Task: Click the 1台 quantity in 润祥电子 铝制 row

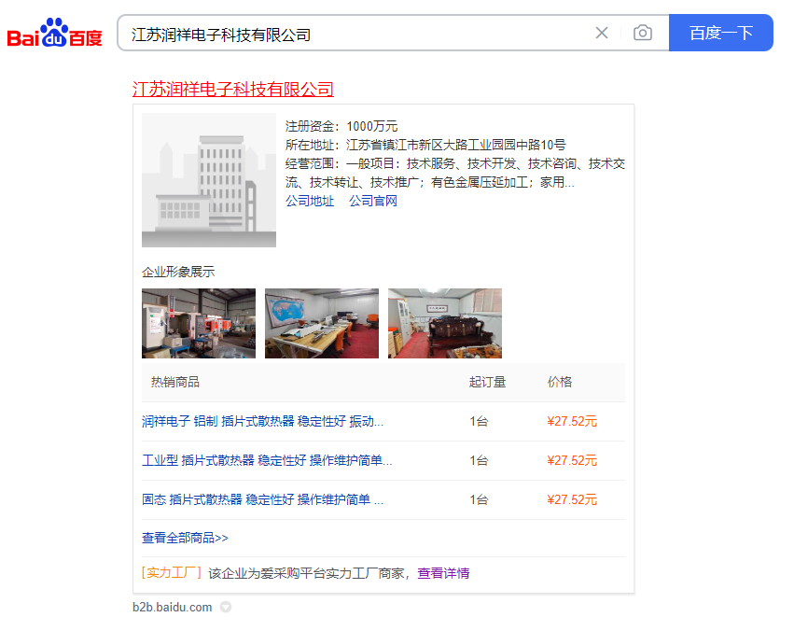Action: coord(479,421)
